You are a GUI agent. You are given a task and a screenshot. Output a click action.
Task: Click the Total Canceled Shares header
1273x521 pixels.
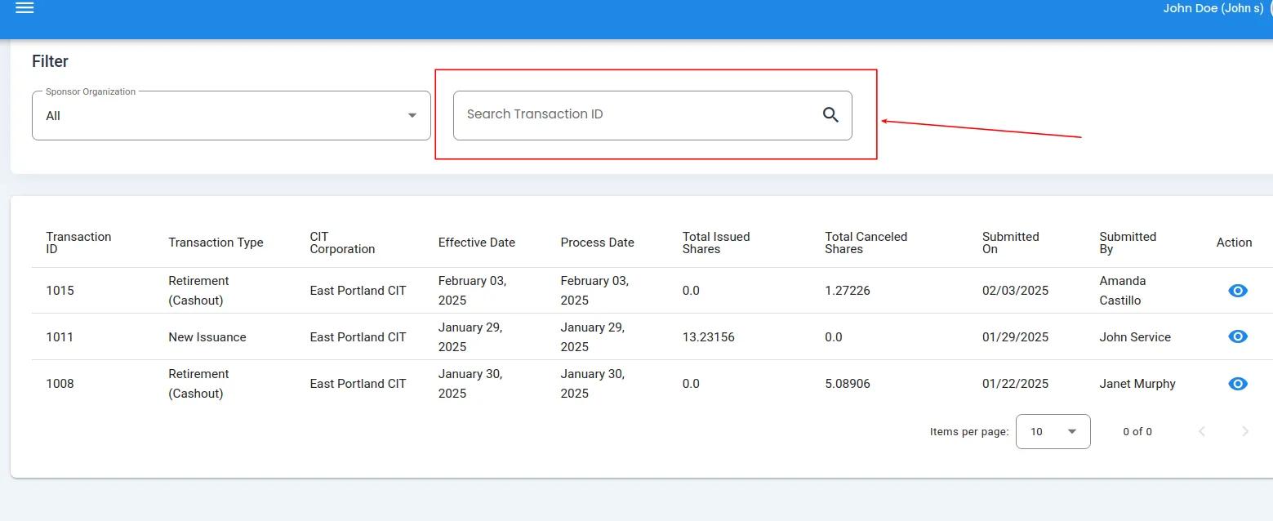[x=866, y=243]
